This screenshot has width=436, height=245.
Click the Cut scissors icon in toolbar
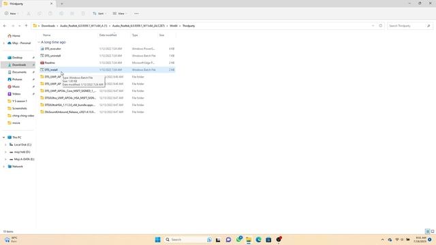pyautogui.click(x=29, y=14)
